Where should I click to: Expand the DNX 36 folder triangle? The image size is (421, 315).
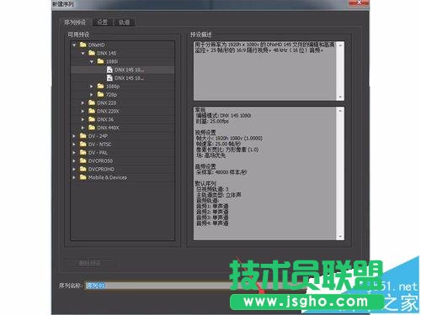tap(83, 119)
